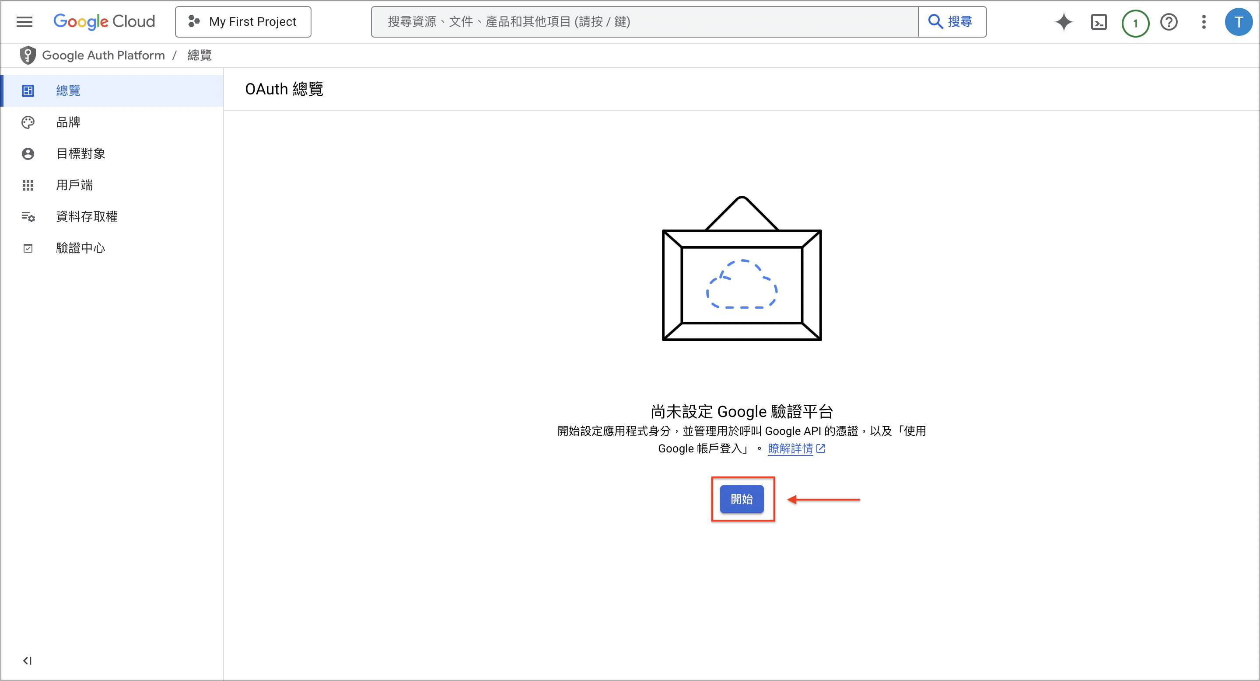Click the OAuth 總覽 heading

point(283,89)
